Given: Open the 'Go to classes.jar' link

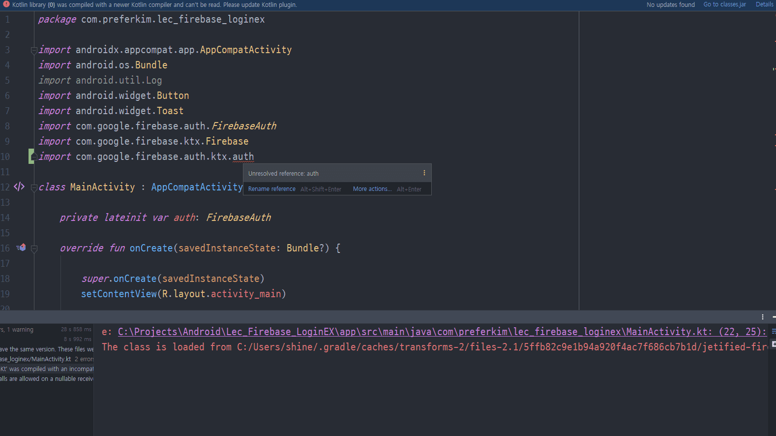Looking at the screenshot, I should (x=724, y=4).
